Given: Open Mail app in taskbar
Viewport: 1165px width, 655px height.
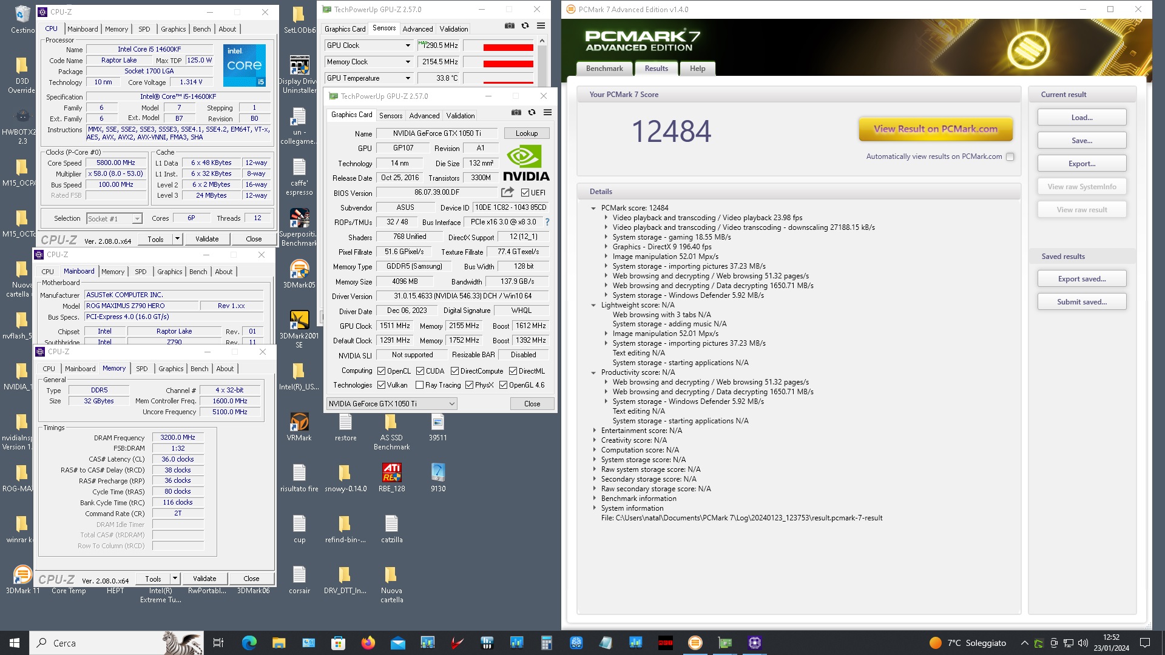Looking at the screenshot, I should pos(397,643).
